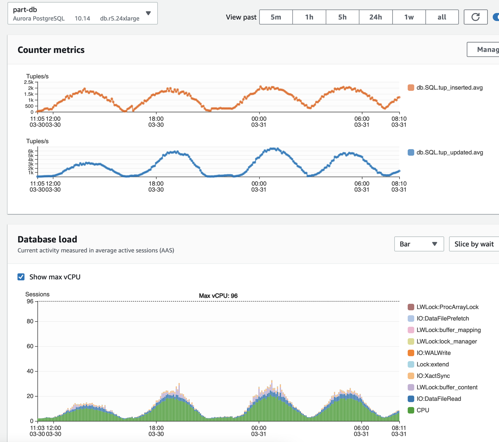
Task: Switch view to the past 24h
Action: [375, 17]
